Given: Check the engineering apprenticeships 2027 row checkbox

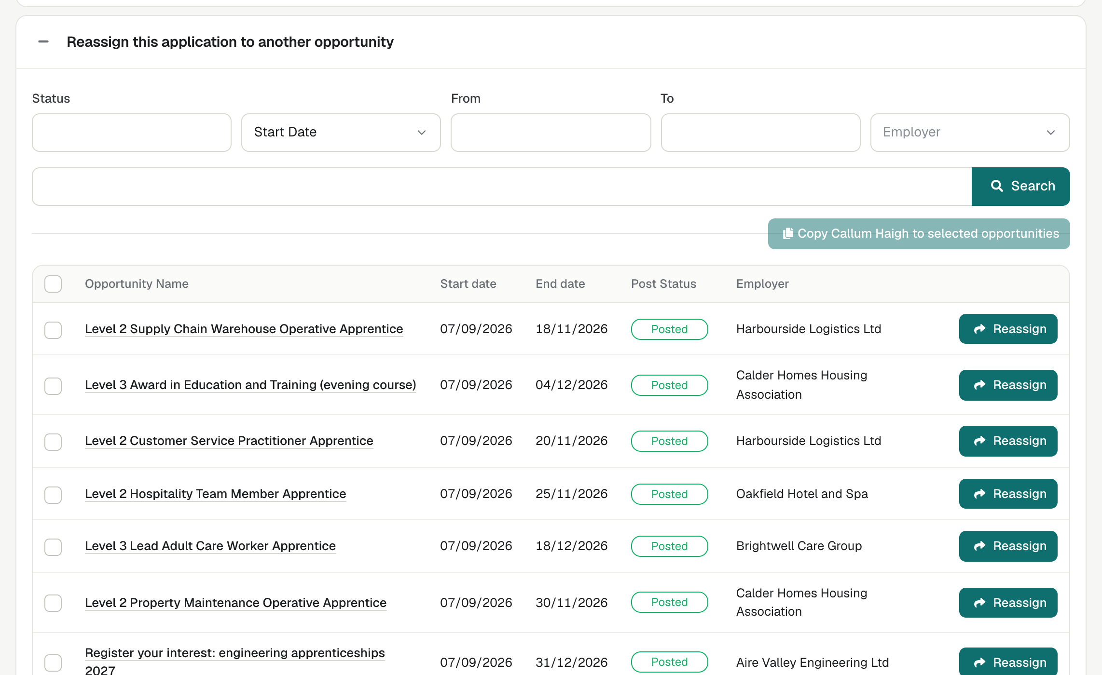Looking at the screenshot, I should coord(53,663).
